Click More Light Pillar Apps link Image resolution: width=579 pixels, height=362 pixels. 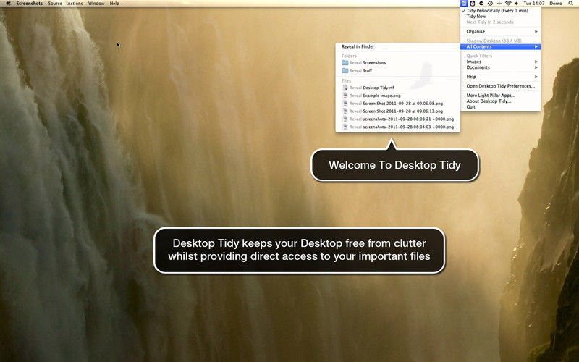491,95
